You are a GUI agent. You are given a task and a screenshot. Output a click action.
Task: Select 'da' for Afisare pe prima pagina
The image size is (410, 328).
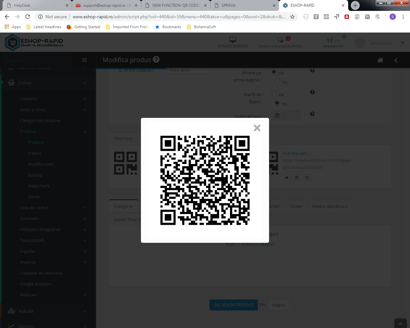[274, 72]
